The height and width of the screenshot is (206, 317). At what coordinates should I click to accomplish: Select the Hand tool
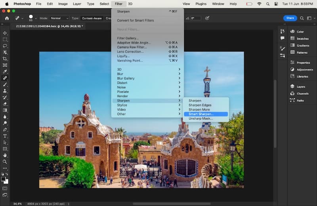[5, 155]
